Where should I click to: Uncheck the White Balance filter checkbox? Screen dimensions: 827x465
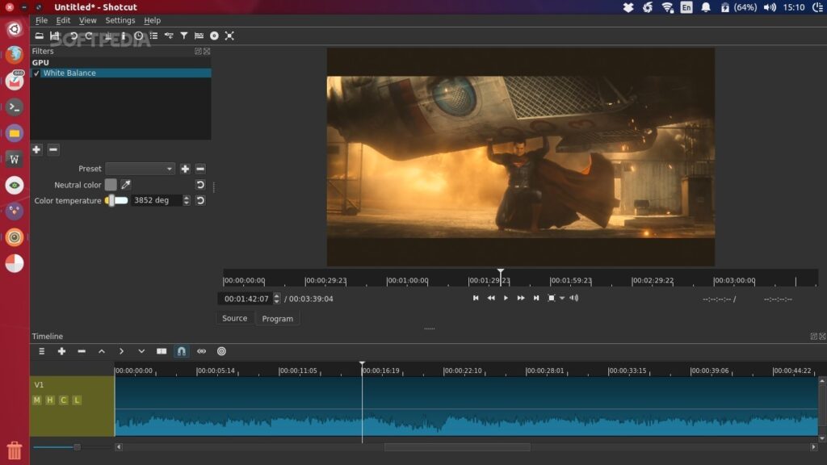point(36,73)
